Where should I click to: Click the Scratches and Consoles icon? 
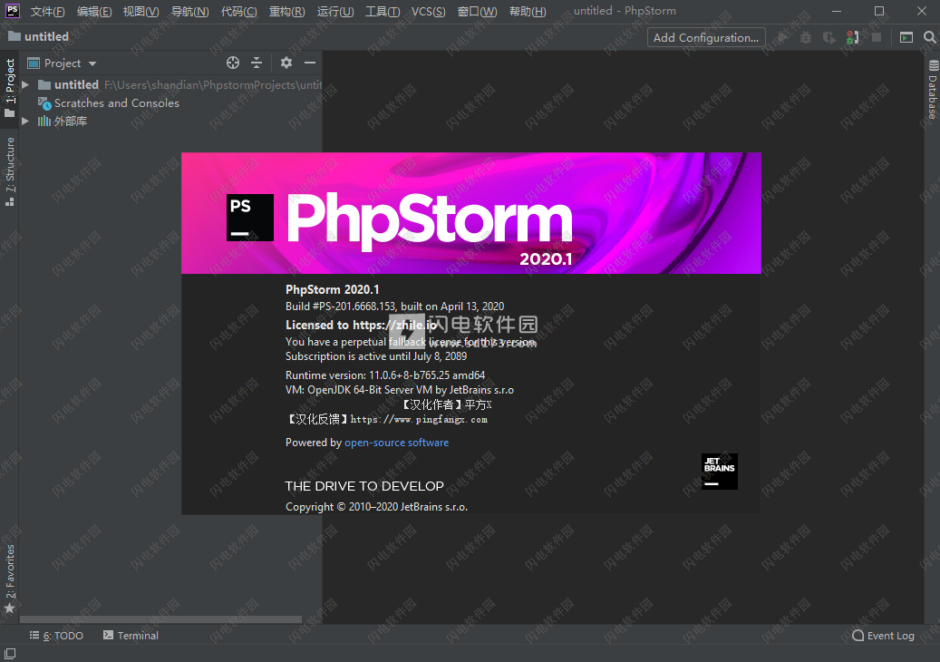coord(44,103)
